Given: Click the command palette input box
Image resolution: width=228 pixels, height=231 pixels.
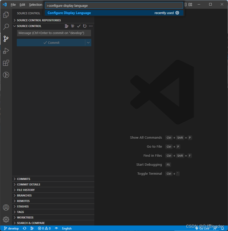Looking at the screenshot, I should pos(114,6).
